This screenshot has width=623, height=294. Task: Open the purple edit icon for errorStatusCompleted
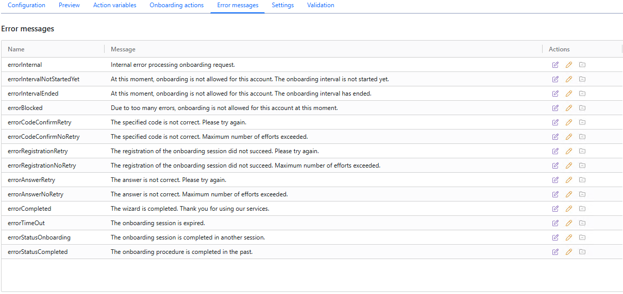(555, 252)
